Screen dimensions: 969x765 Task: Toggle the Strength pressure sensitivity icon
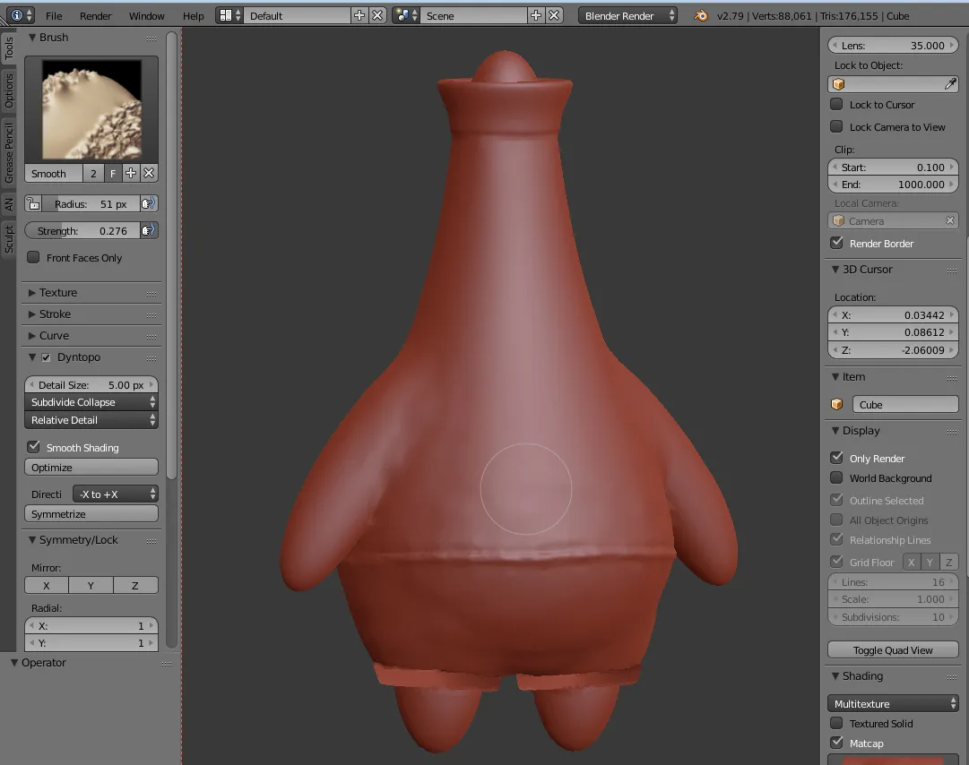pos(148,230)
